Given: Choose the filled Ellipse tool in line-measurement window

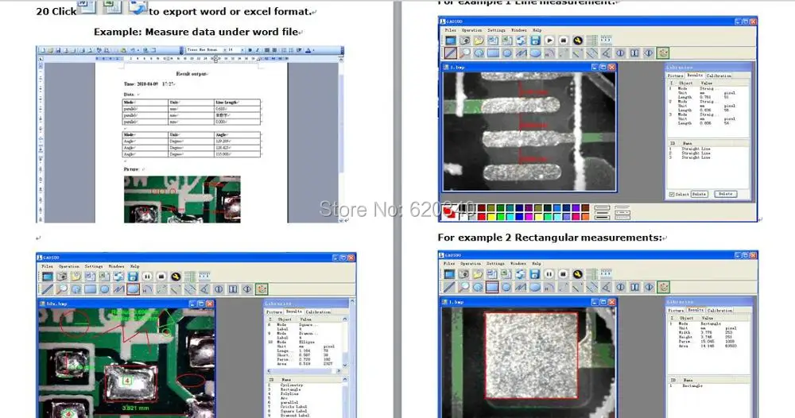Looking at the screenshot, I should (535, 52).
